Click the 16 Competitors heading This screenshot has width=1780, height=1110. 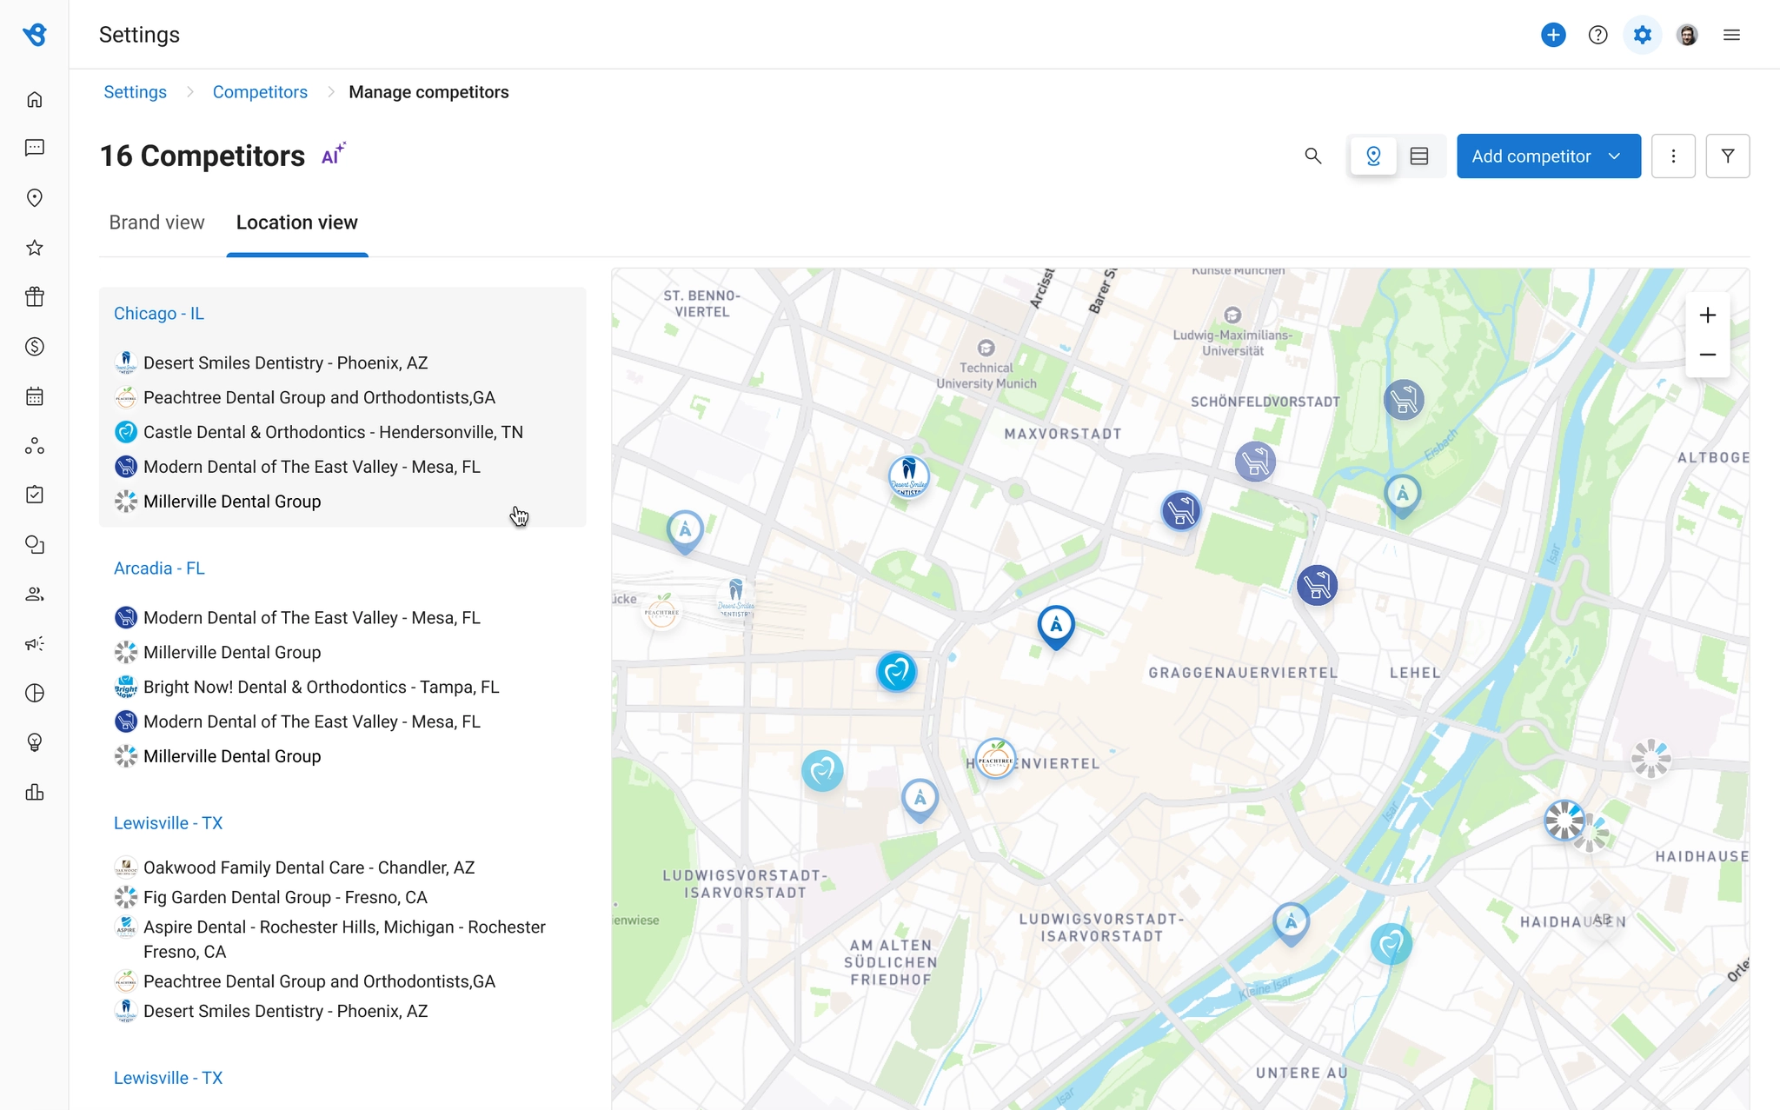tap(203, 156)
